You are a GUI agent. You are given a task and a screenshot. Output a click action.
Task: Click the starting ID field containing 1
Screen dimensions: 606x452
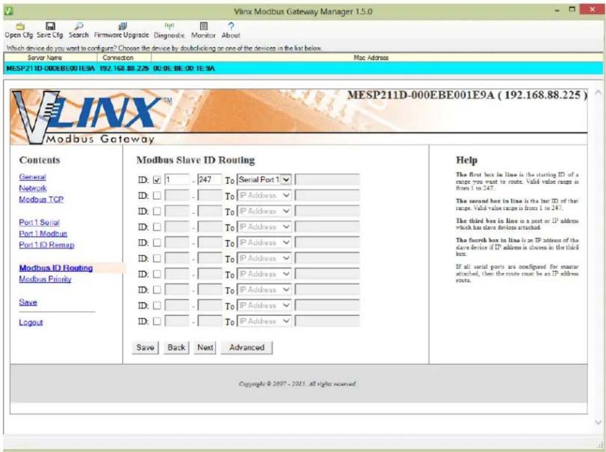click(x=177, y=180)
